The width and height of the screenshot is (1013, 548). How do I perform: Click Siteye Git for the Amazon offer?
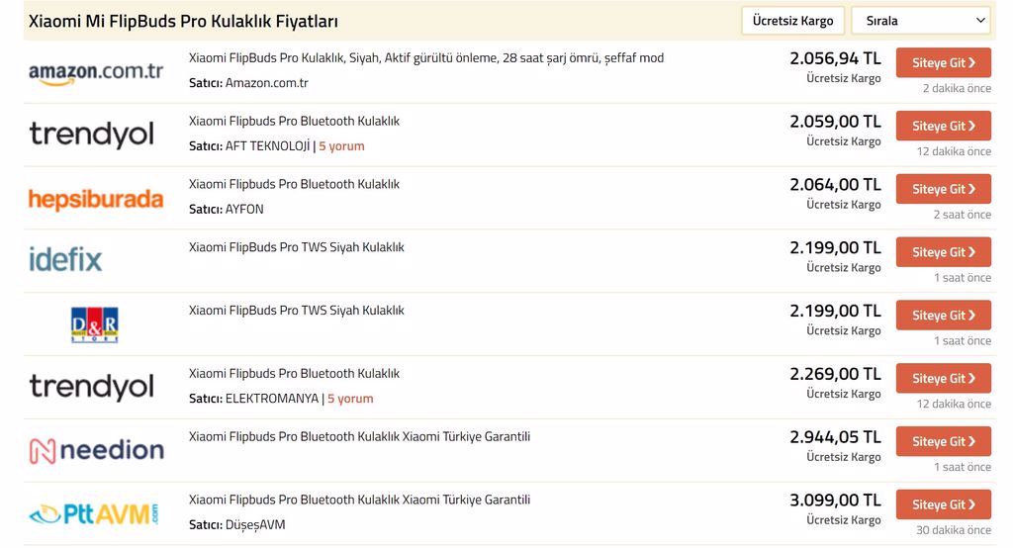[x=943, y=62]
